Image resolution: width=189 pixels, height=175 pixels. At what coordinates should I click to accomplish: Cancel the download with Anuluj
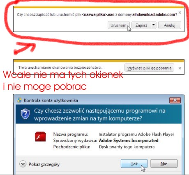tap(170, 25)
